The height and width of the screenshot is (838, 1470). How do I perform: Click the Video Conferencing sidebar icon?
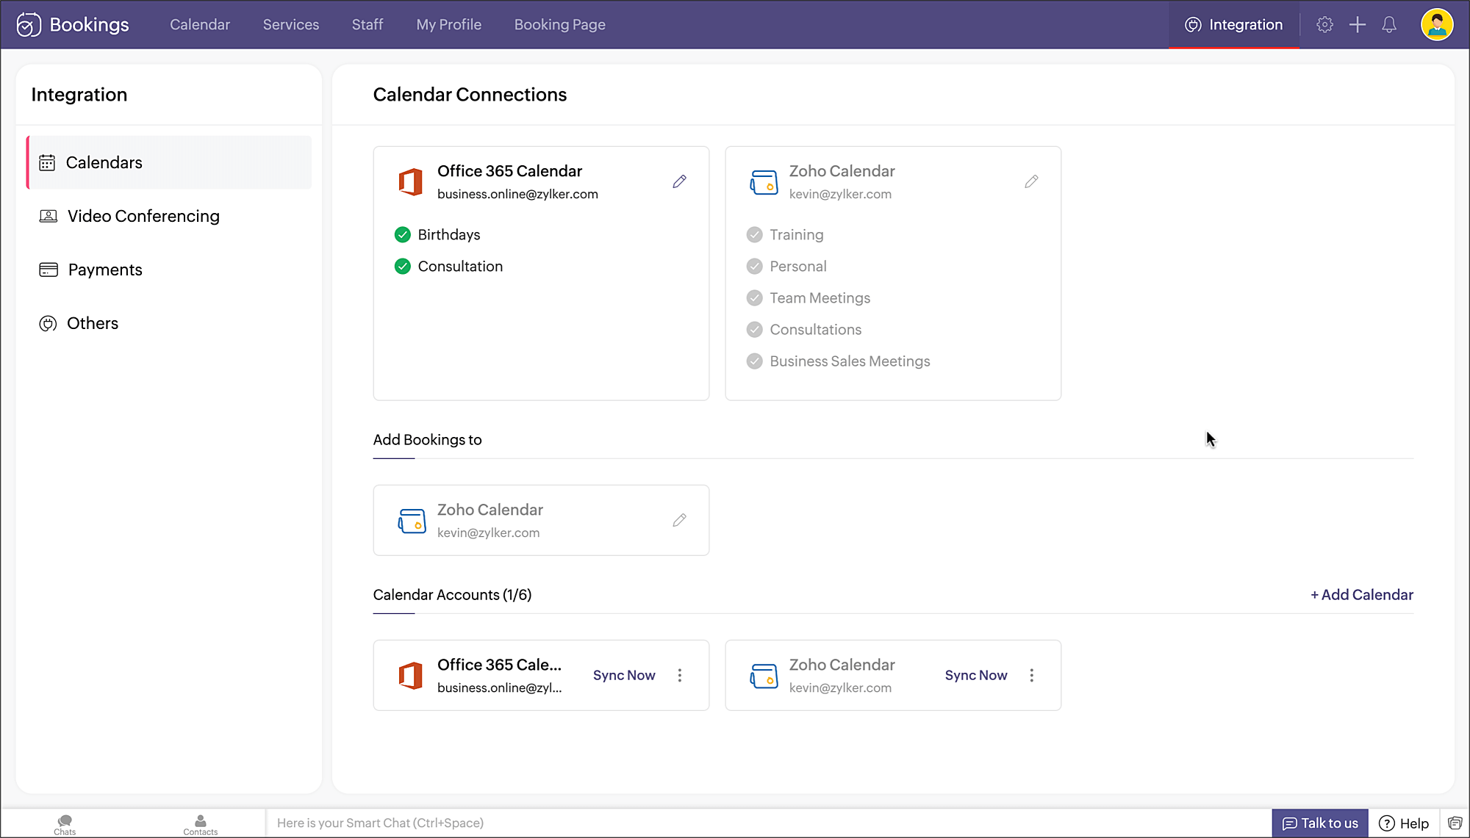coord(48,216)
